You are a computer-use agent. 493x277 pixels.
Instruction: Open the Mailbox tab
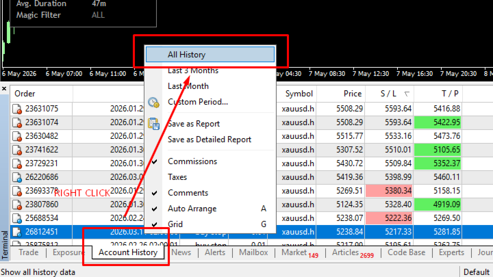253,252
